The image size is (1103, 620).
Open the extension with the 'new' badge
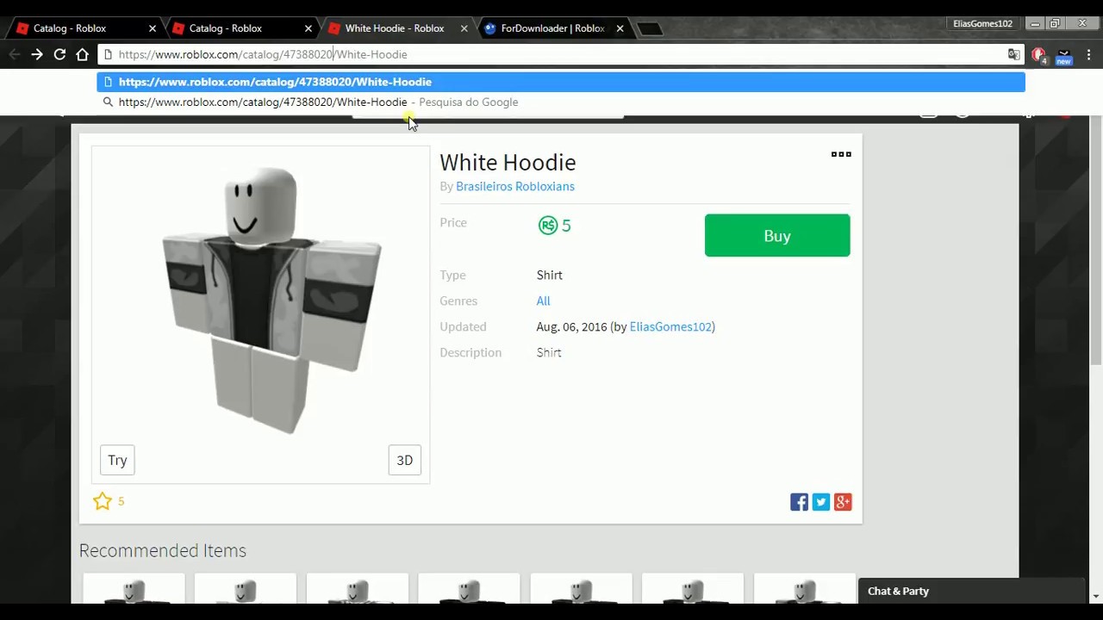pos(1064,56)
